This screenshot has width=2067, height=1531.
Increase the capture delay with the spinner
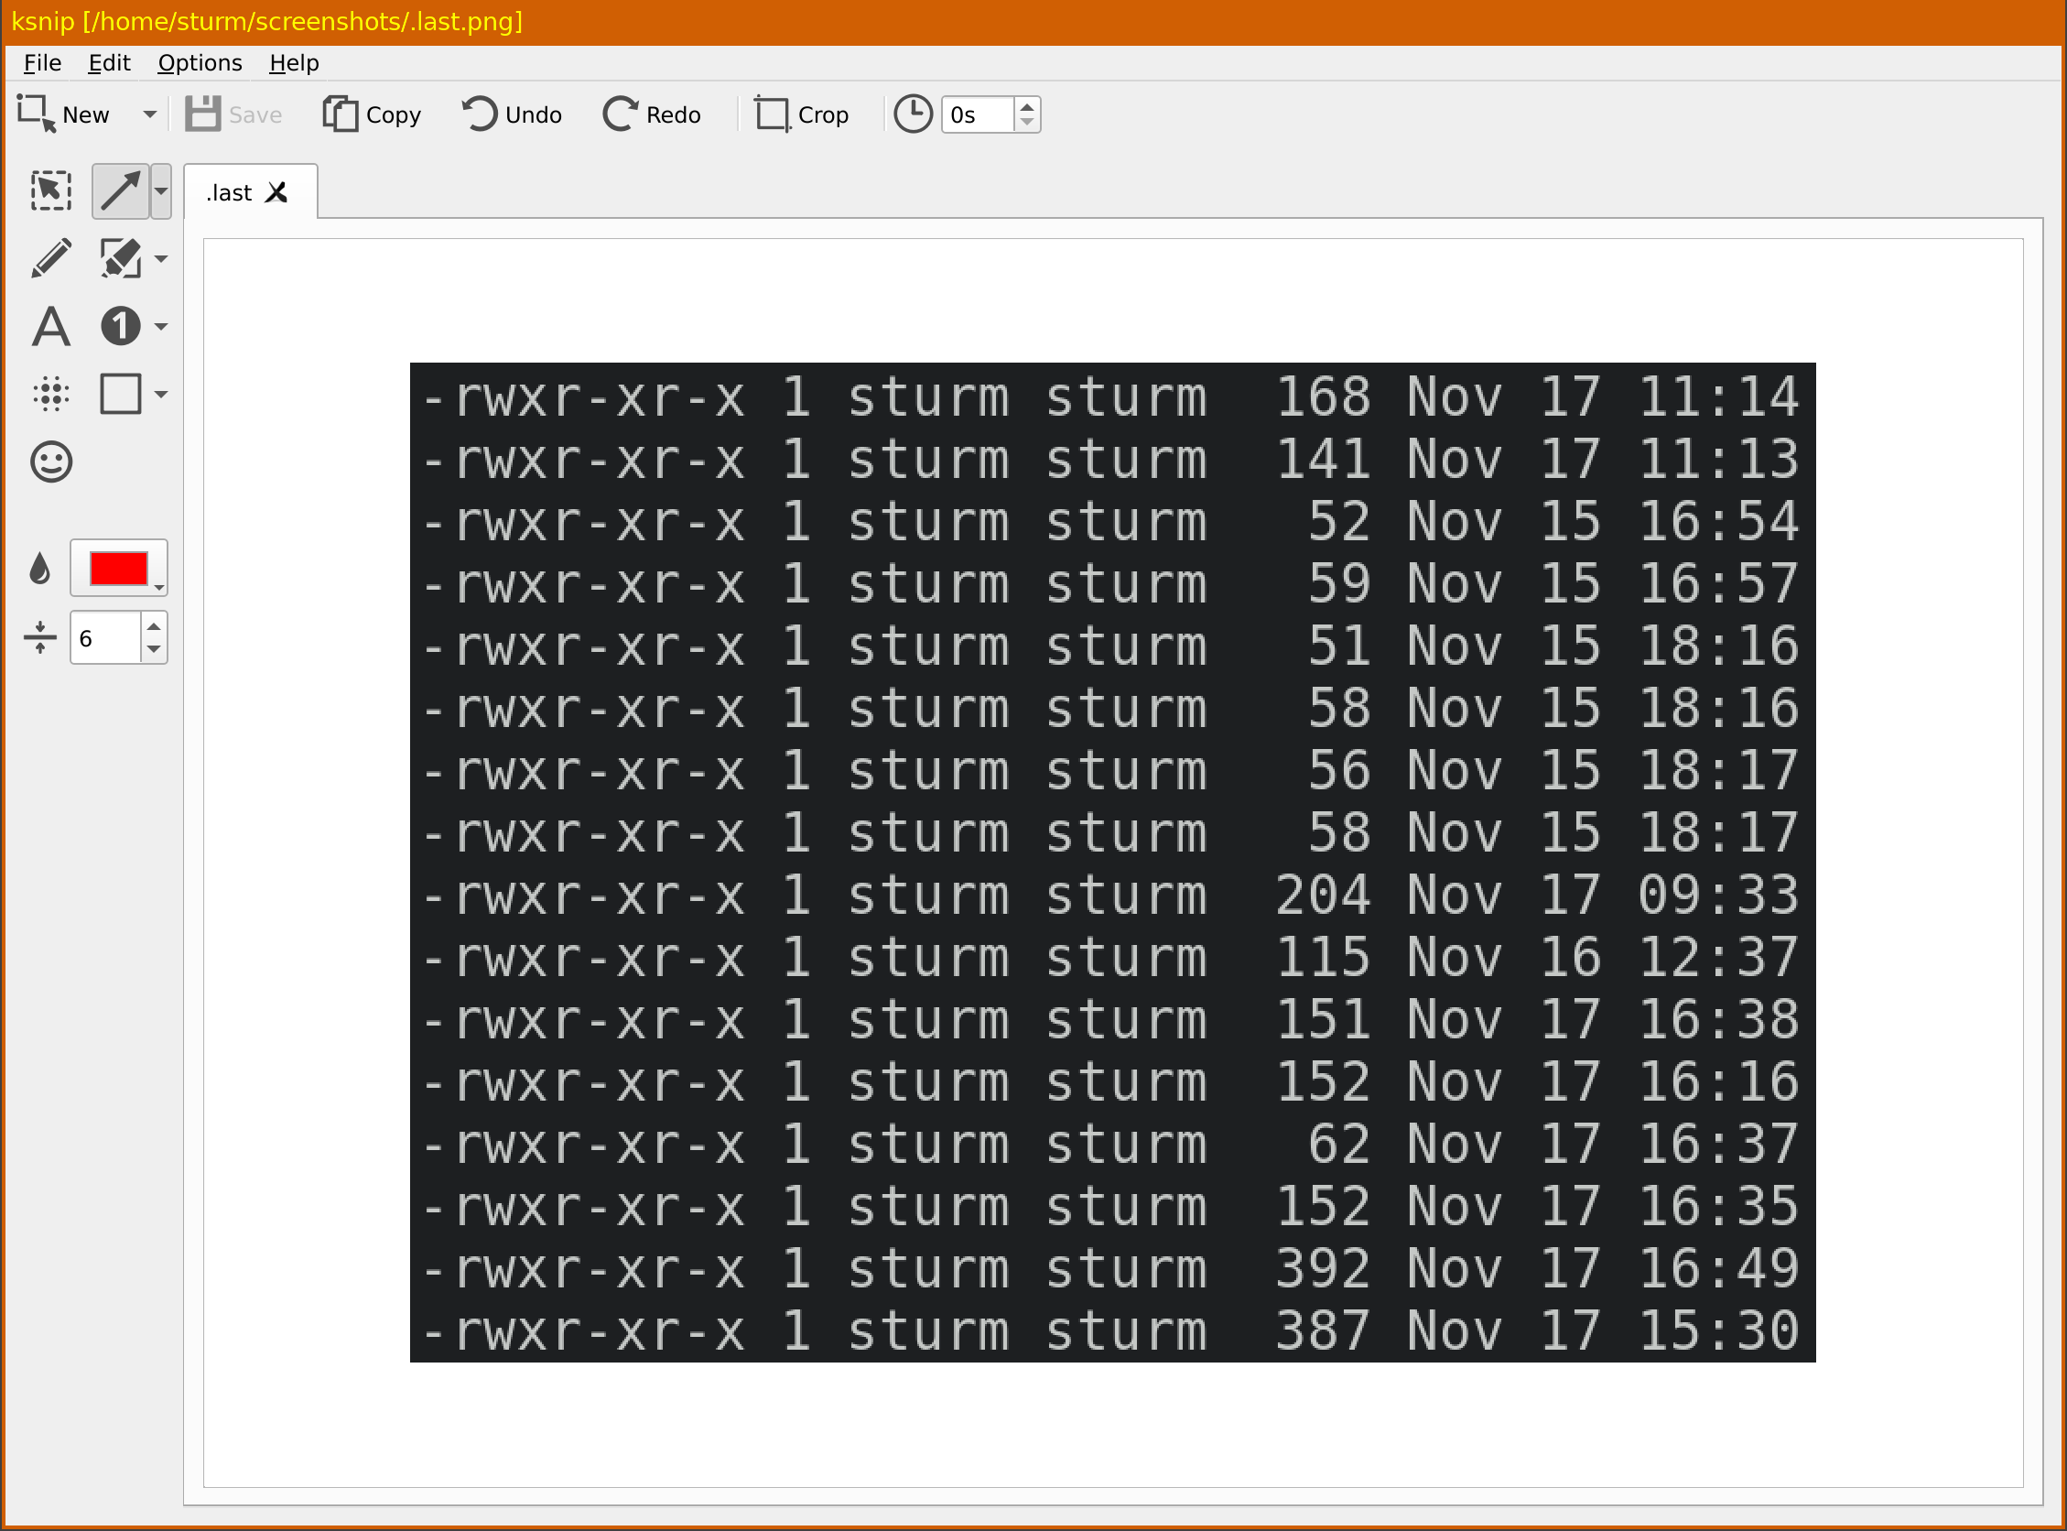pyautogui.click(x=1026, y=105)
